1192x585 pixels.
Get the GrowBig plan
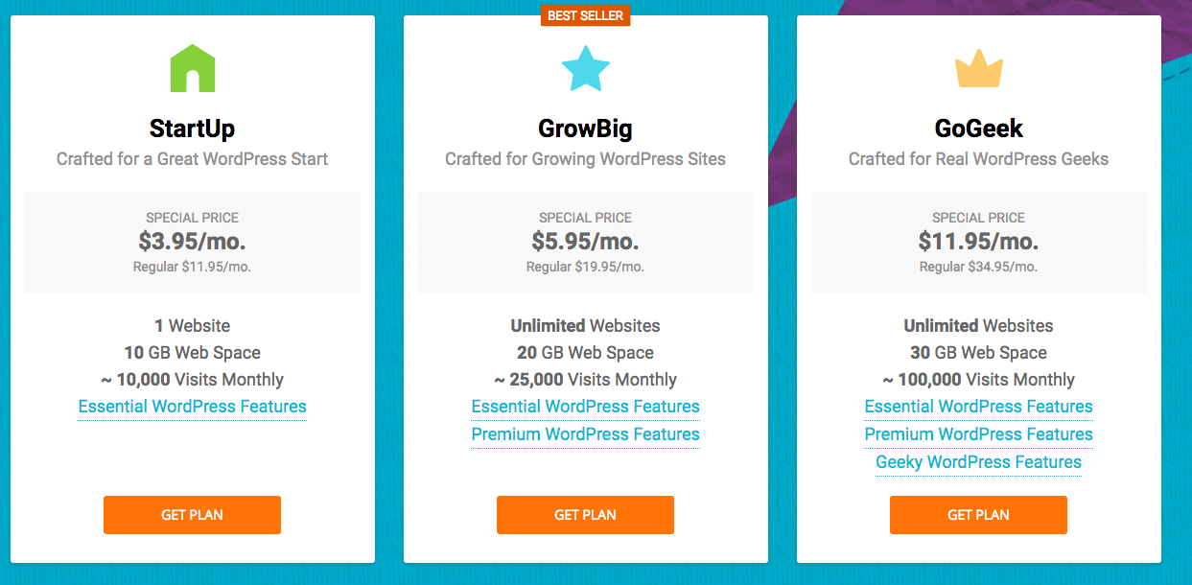(585, 515)
